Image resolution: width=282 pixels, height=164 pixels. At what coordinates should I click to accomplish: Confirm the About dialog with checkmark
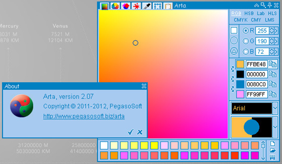130,132
